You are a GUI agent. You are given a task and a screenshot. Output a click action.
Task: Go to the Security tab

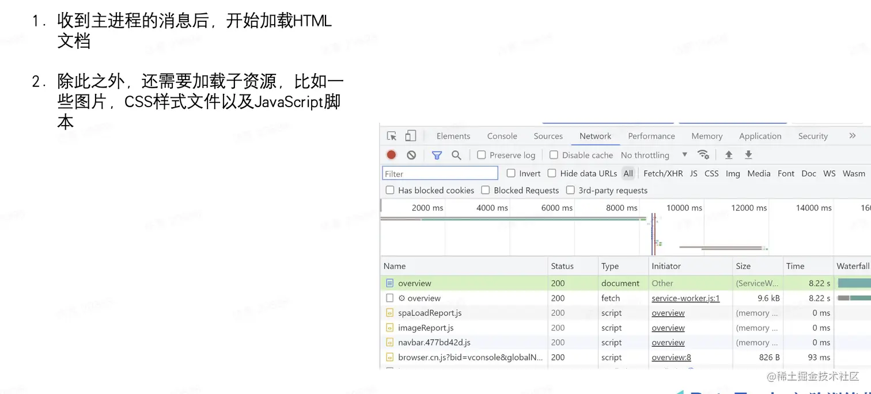pyautogui.click(x=813, y=136)
